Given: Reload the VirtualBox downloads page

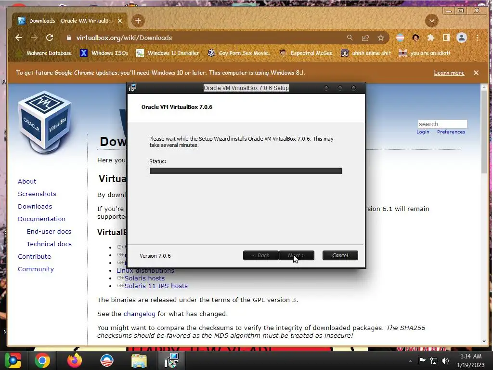Looking at the screenshot, I should click(50, 38).
